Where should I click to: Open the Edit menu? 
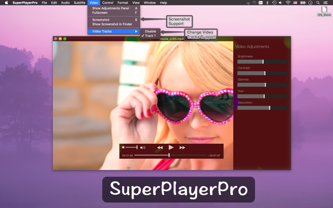tap(54, 3)
